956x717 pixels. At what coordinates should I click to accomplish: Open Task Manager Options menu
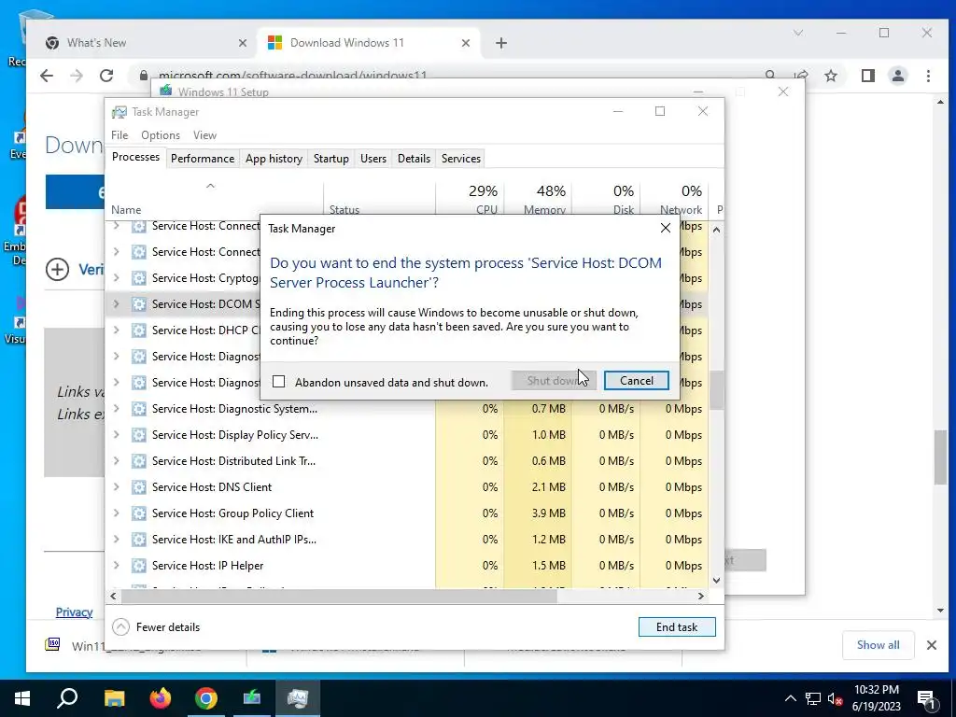click(161, 134)
